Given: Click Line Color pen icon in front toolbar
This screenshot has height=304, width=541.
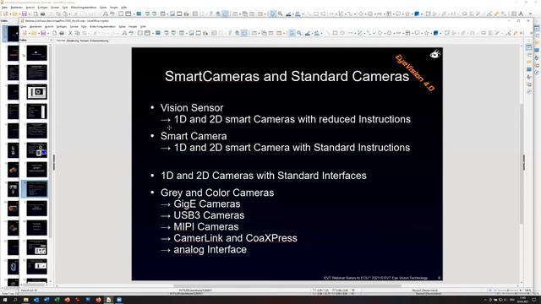Looking at the screenshot, I should [308, 33].
